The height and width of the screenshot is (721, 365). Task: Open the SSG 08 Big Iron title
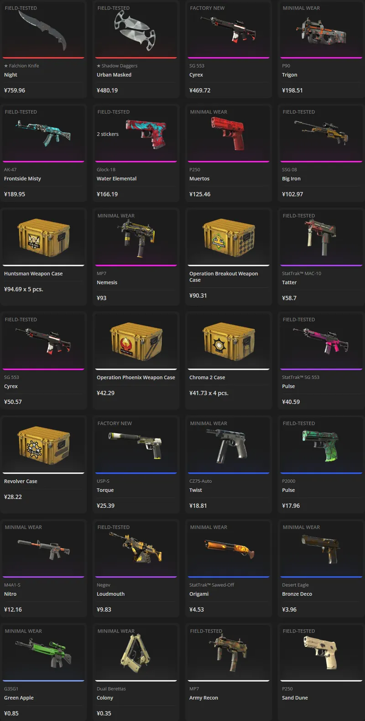pyautogui.click(x=291, y=179)
